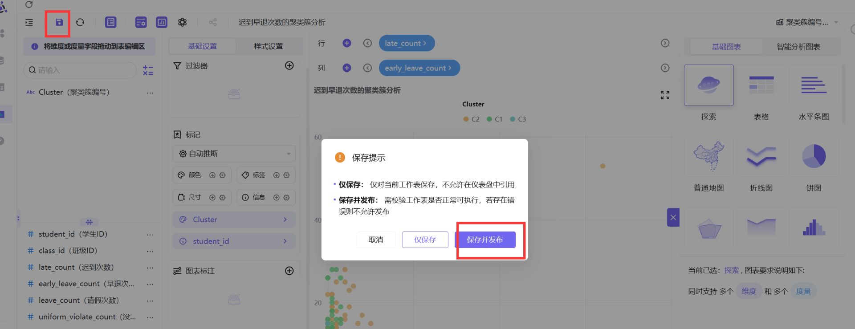Click 仅保存 button
The height and width of the screenshot is (329, 855).
(x=425, y=240)
